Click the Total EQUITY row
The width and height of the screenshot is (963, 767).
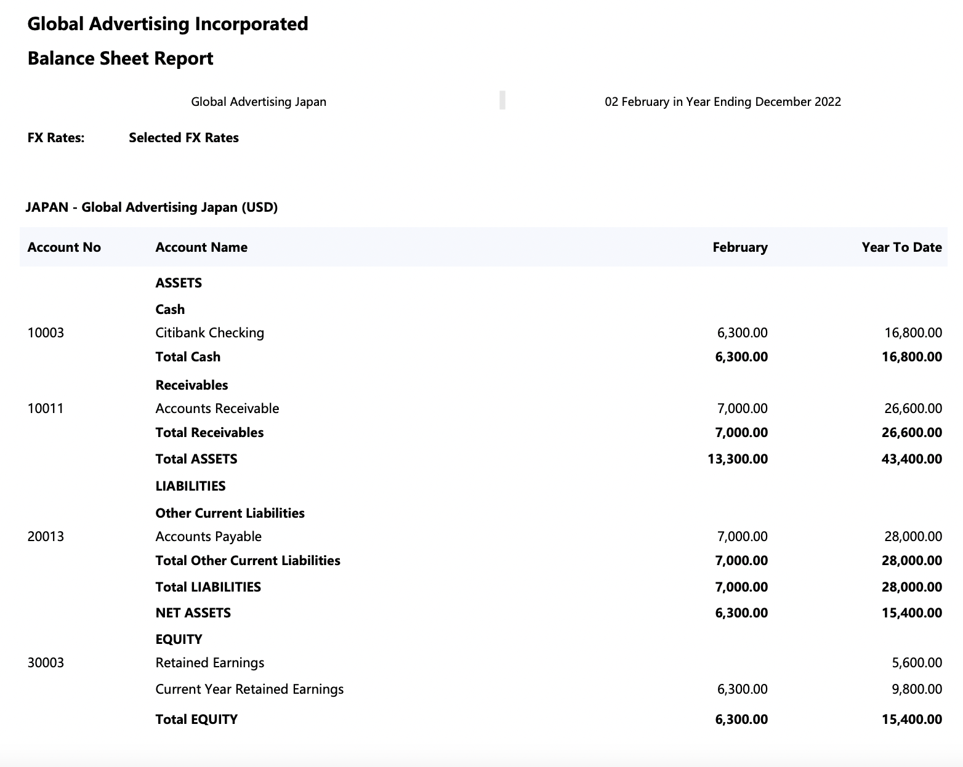point(196,718)
